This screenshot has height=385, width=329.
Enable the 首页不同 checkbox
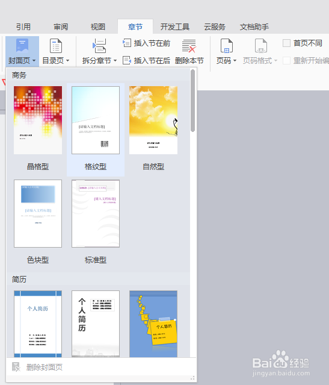pyautogui.click(x=286, y=43)
